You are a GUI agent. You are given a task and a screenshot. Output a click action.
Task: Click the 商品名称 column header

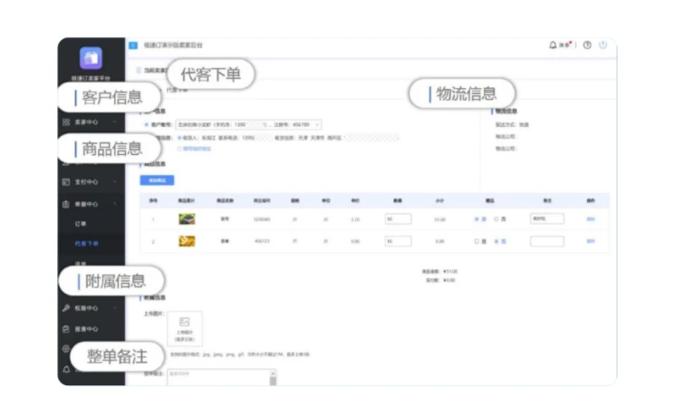pos(225,200)
